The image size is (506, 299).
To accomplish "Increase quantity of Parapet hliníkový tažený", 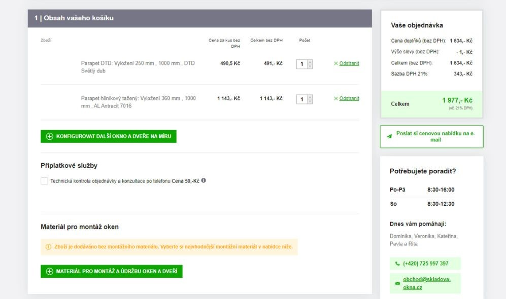I will 310,97.
